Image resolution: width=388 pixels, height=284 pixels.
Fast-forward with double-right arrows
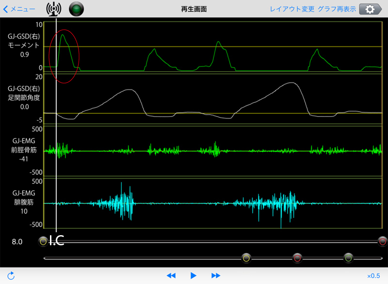tap(216, 276)
